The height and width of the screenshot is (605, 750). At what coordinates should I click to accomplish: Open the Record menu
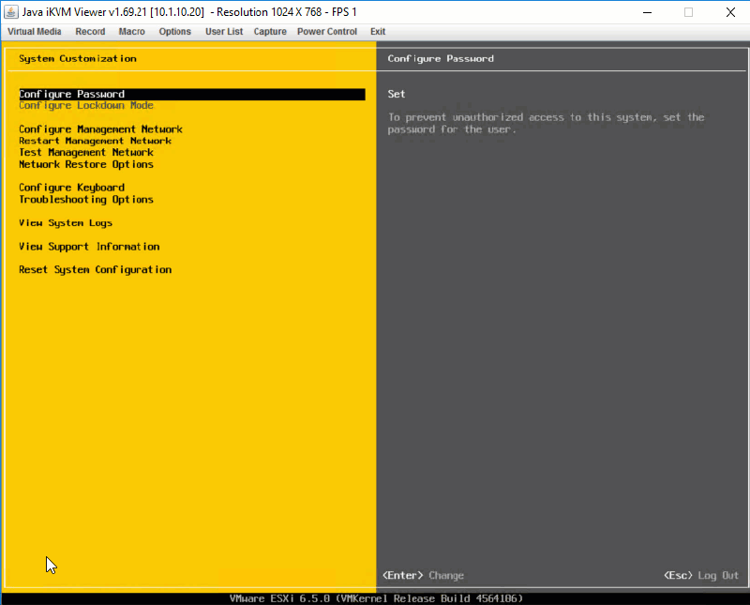point(90,31)
